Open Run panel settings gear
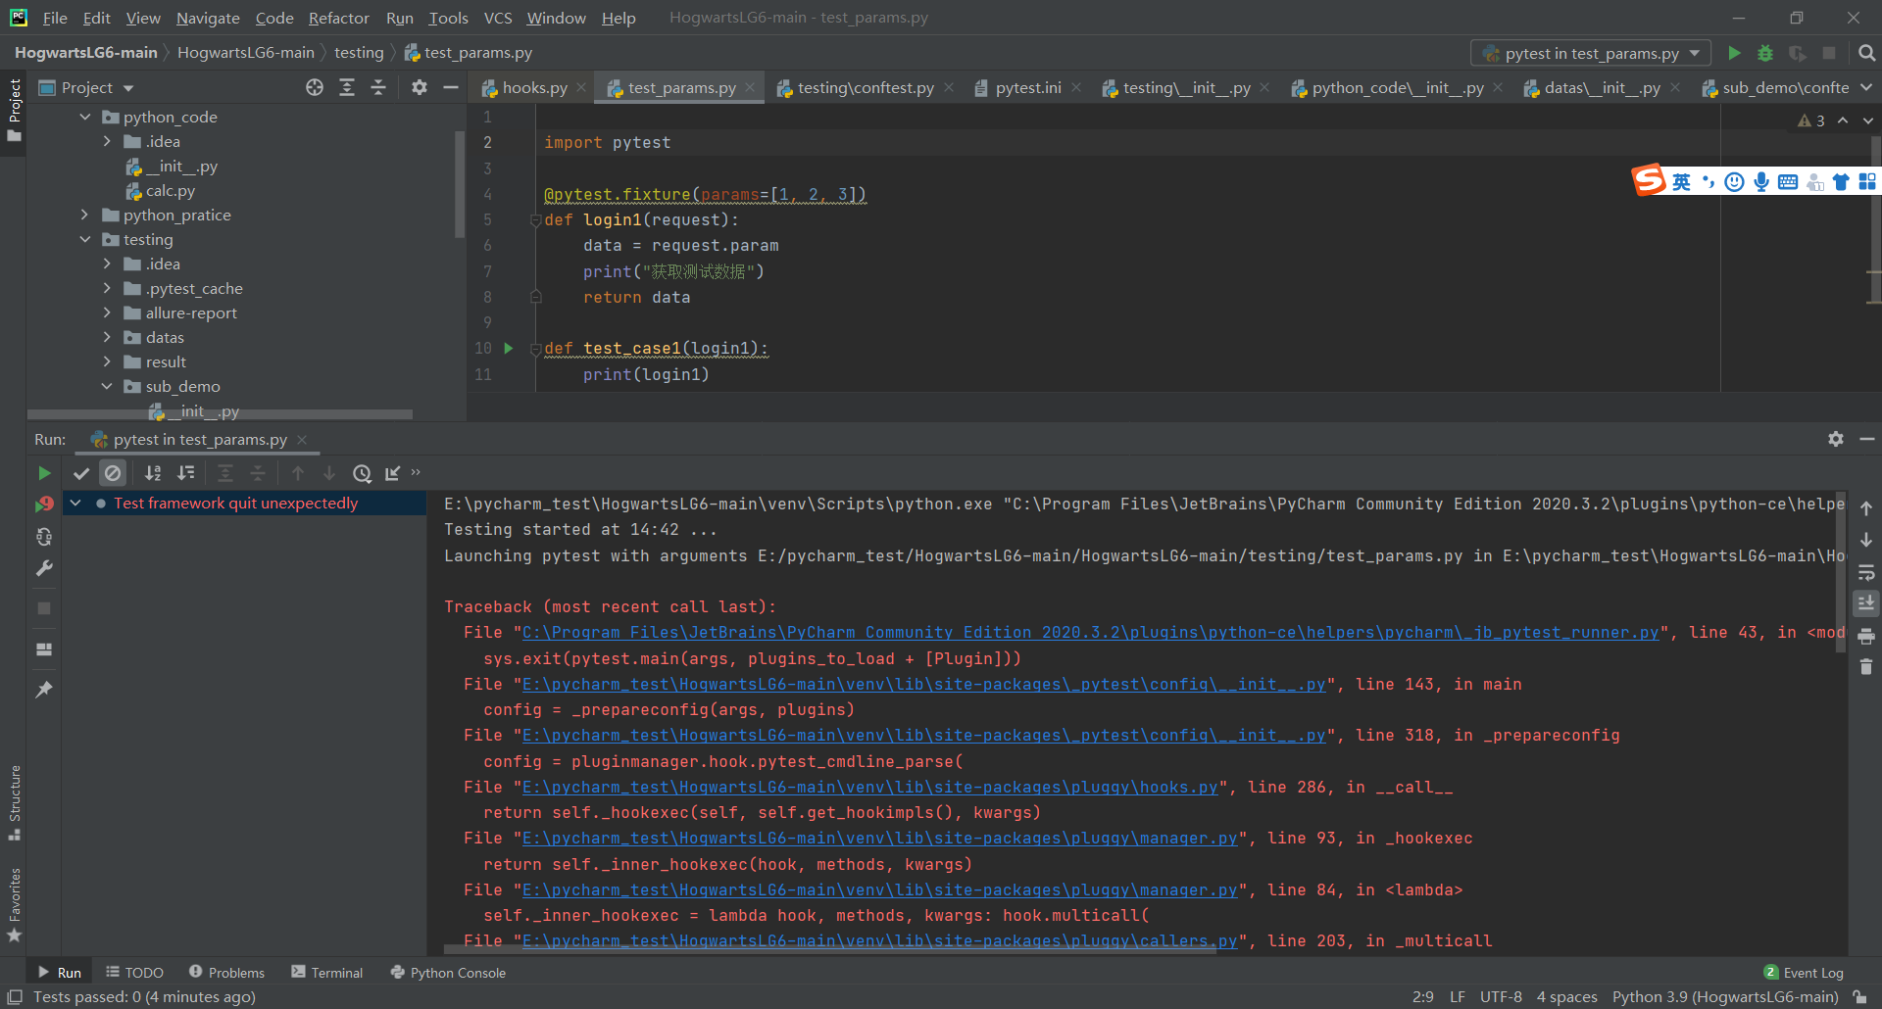Image resolution: width=1882 pixels, height=1009 pixels. [x=1835, y=439]
